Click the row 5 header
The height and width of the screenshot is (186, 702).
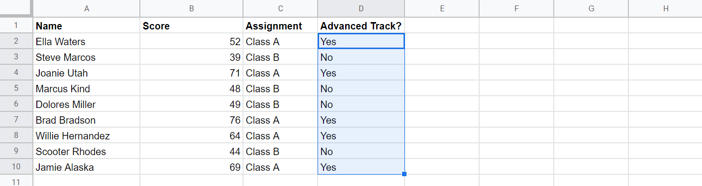[x=16, y=89]
